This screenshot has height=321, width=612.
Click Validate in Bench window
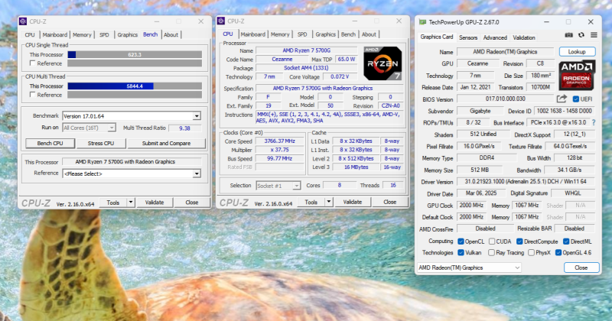[155, 203]
